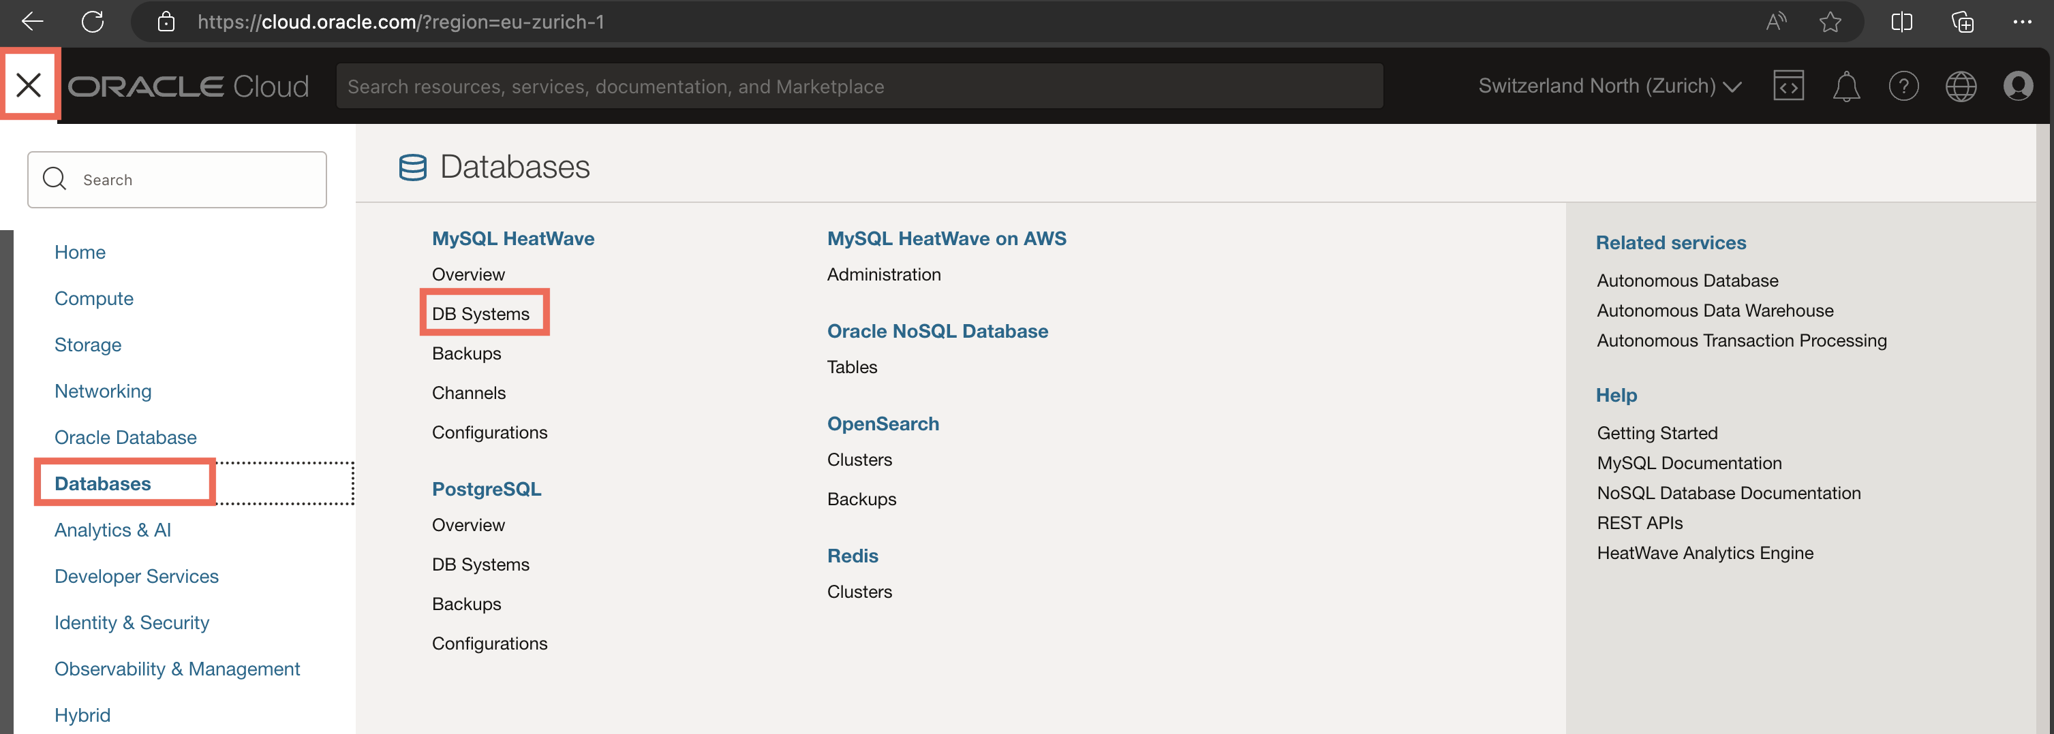
Task: Select Observability & Management menu item
Action: coord(177,668)
